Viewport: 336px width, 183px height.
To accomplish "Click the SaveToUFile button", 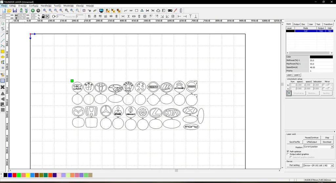I will 295,142.
